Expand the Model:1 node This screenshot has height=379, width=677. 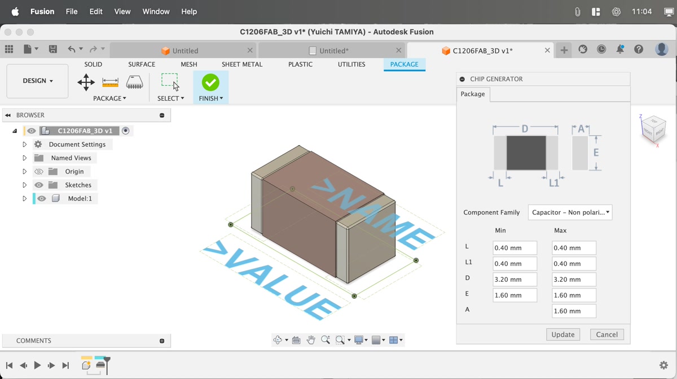point(24,198)
